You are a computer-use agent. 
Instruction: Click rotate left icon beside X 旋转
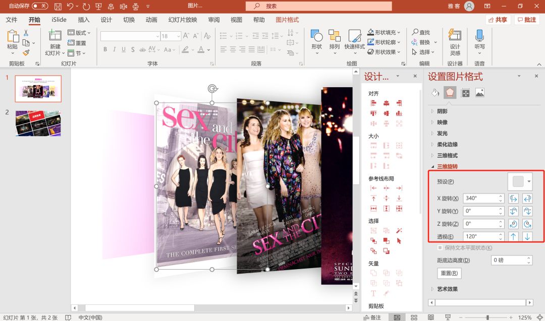[513, 199]
